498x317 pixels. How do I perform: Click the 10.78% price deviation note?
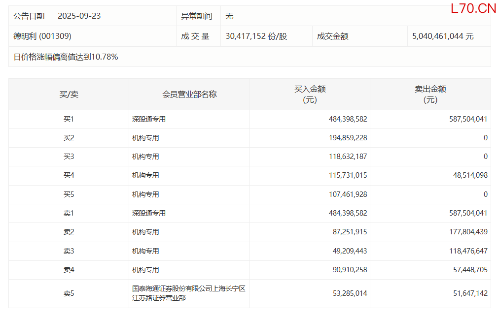point(66,57)
